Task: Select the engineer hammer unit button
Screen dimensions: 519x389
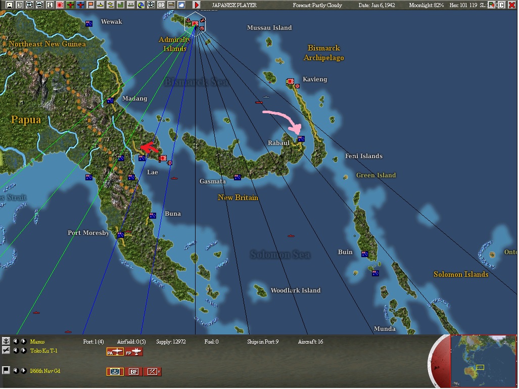Action: click(153, 372)
